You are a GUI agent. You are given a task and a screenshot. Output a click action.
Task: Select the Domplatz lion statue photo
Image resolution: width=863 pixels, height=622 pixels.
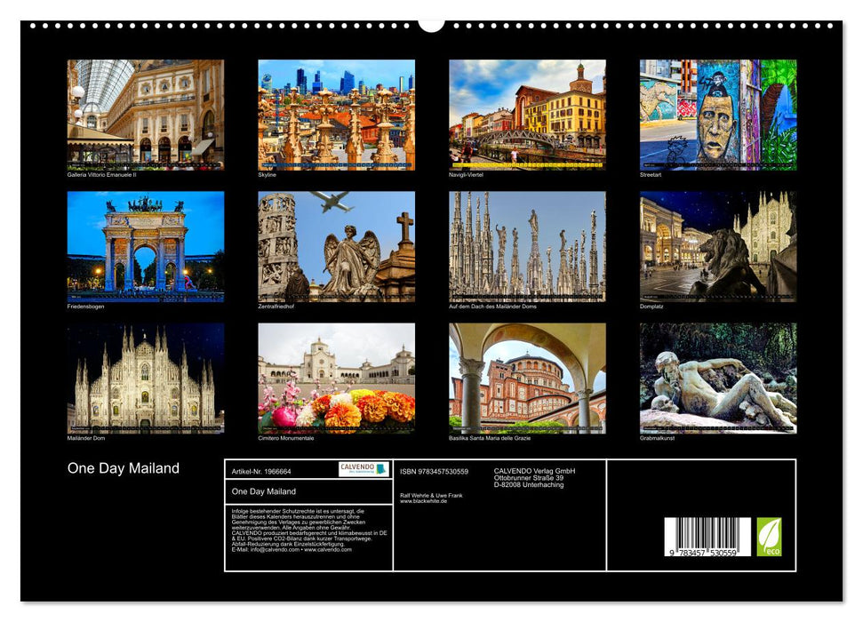(718, 246)
